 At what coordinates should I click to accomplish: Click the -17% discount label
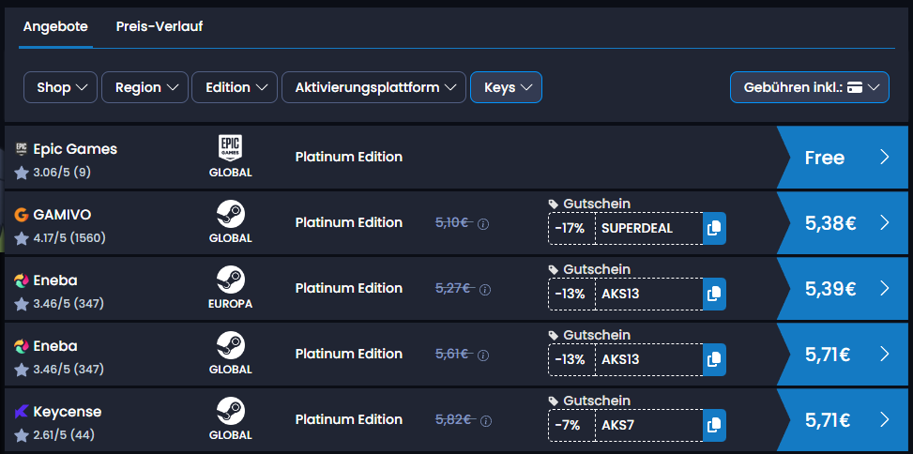(x=571, y=229)
